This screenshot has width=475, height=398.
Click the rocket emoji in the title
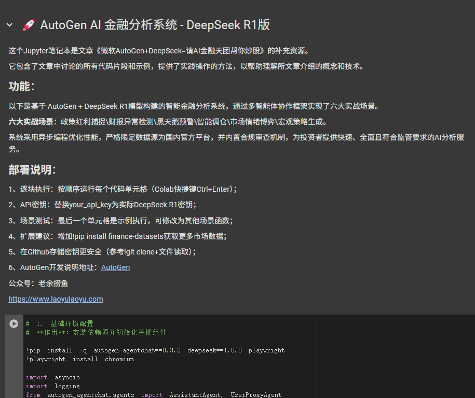coord(29,25)
